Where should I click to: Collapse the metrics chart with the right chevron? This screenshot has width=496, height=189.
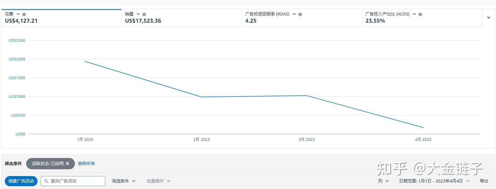(489, 18)
